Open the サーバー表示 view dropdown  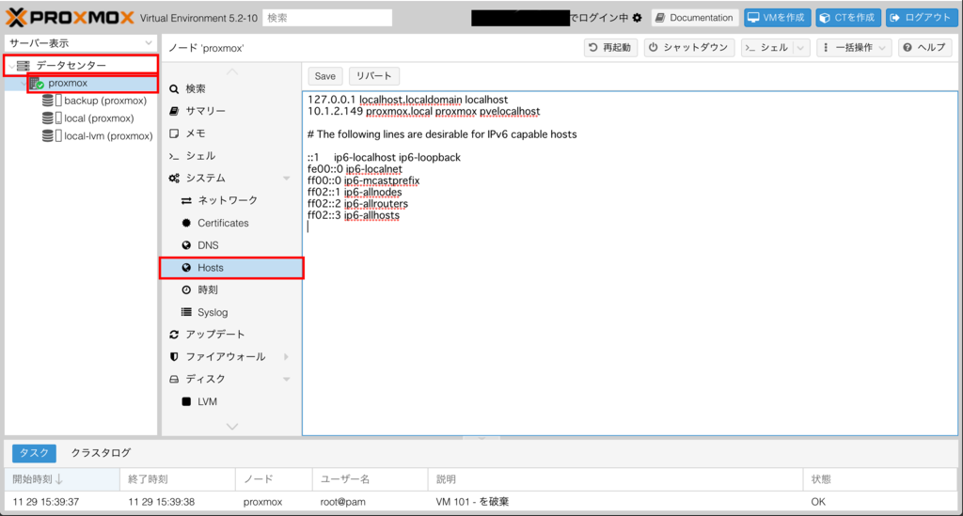(x=80, y=43)
